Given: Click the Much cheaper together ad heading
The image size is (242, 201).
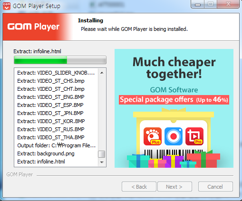Looking at the screenshot, I should pos(174,68).
